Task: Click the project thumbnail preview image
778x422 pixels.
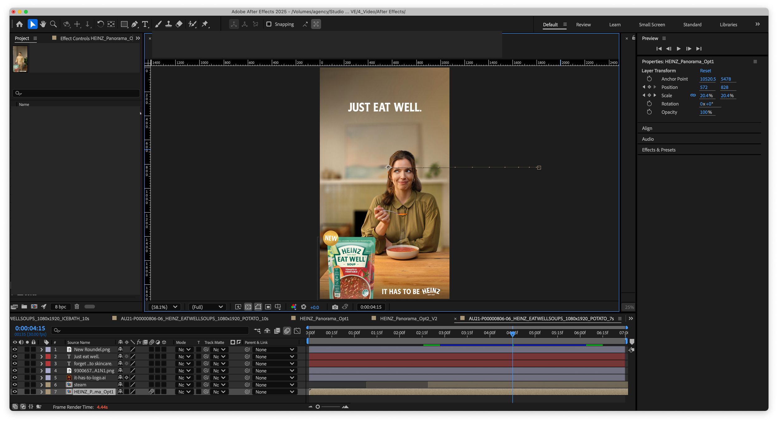Action: point(20,59)
